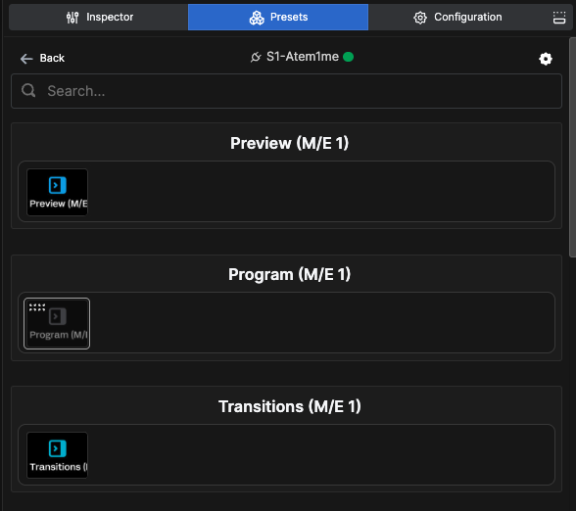Open the Configuration tab
The width and height of the screenshot is (576, 511).
(x=457, y=18)
